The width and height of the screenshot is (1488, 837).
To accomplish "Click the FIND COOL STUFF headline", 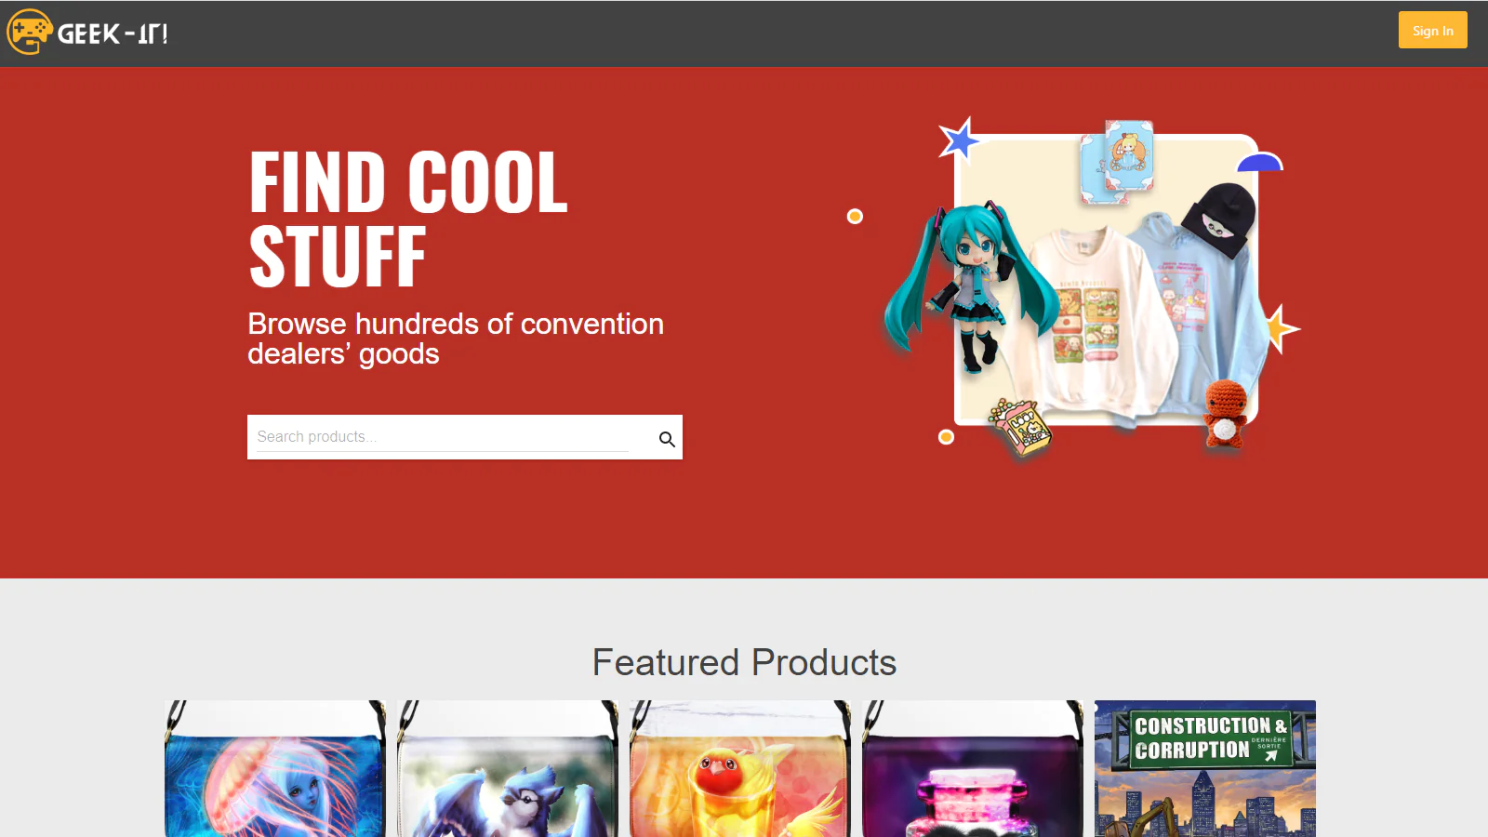I will click(x=408, y=219).
